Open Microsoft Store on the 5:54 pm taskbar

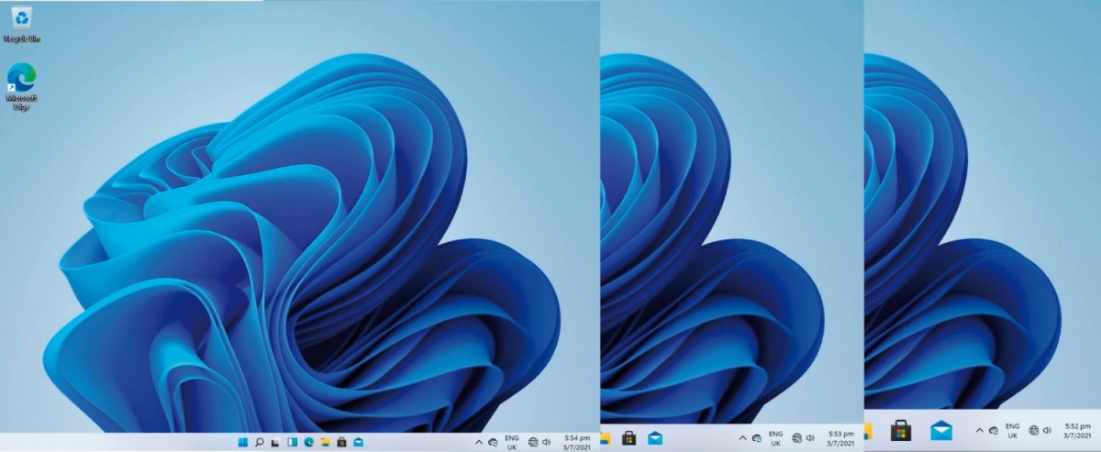pos(341,442)
